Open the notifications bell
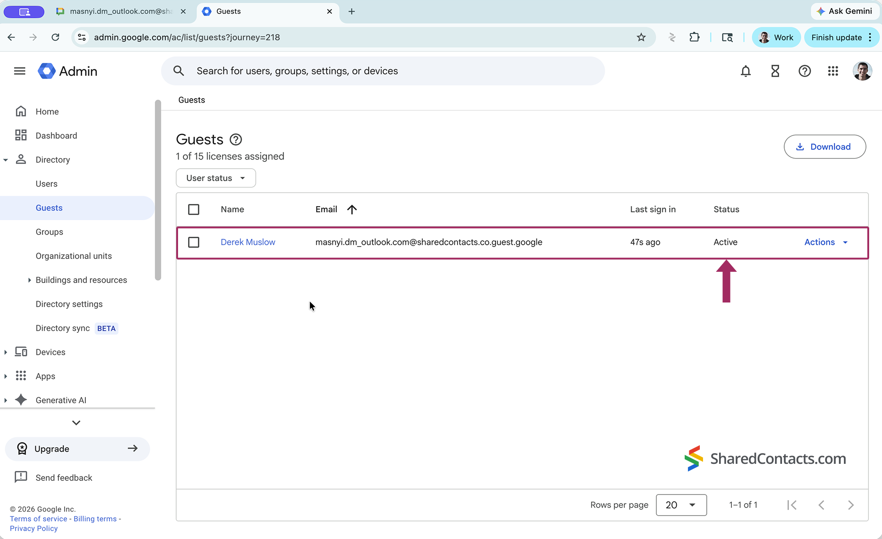The height and width of the screenshot is (539, 882). pyautogui.click(x=745, y=71)
